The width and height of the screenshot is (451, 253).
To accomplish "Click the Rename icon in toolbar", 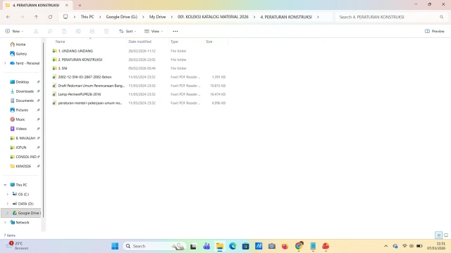I will 78,31.
